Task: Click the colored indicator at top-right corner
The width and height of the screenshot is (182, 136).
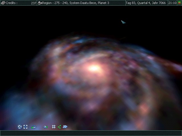Action: 179,3
